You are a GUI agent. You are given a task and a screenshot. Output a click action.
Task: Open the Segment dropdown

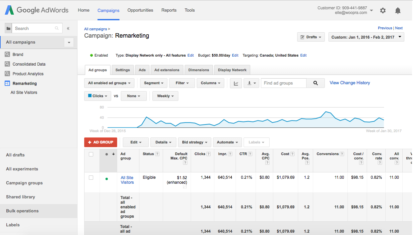pyautogui.click(x=153, y=83)
